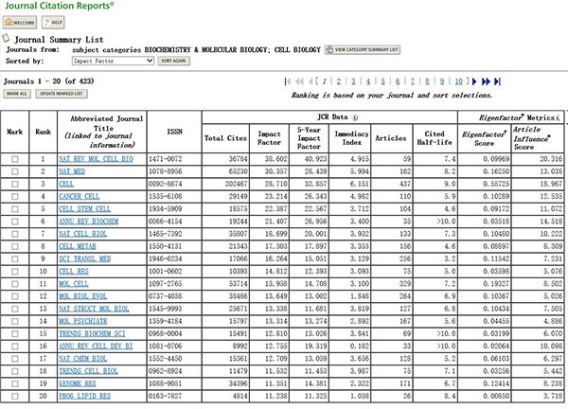Open Eigenfactor Metrics info icon
The width and height of the screenshot is (568, 409).
[x=558, y=117]
